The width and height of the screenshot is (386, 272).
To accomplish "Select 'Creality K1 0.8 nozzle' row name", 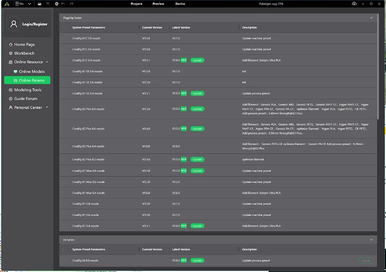I will click(x=86, y=204).
